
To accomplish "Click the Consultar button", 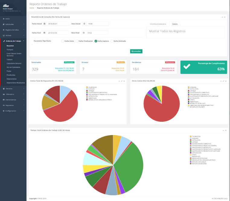I will pos(136,51).
